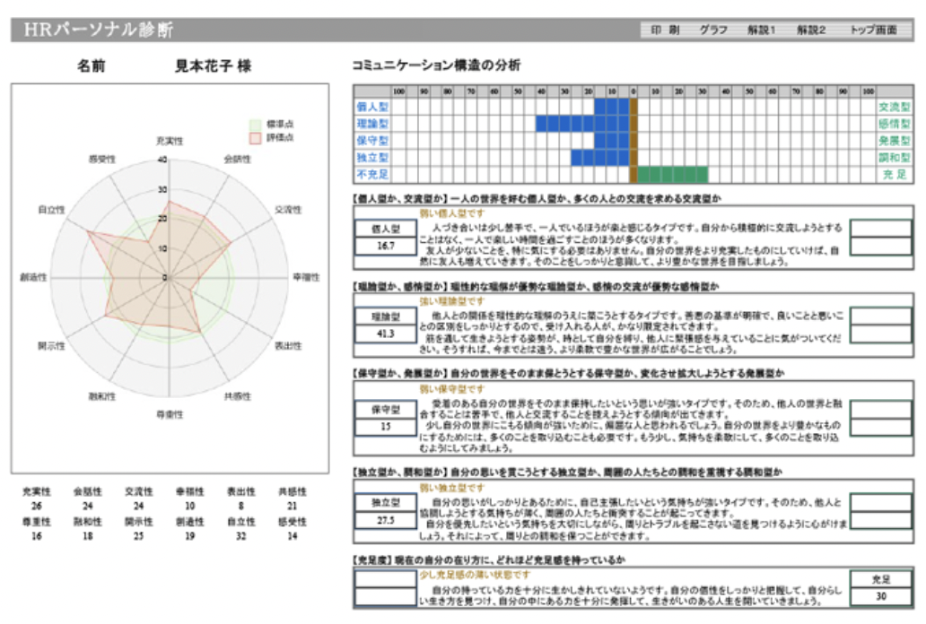The image size is (926, 624).
Task: Click the 個人型 score field 16.7
Action: pos(386,247)
